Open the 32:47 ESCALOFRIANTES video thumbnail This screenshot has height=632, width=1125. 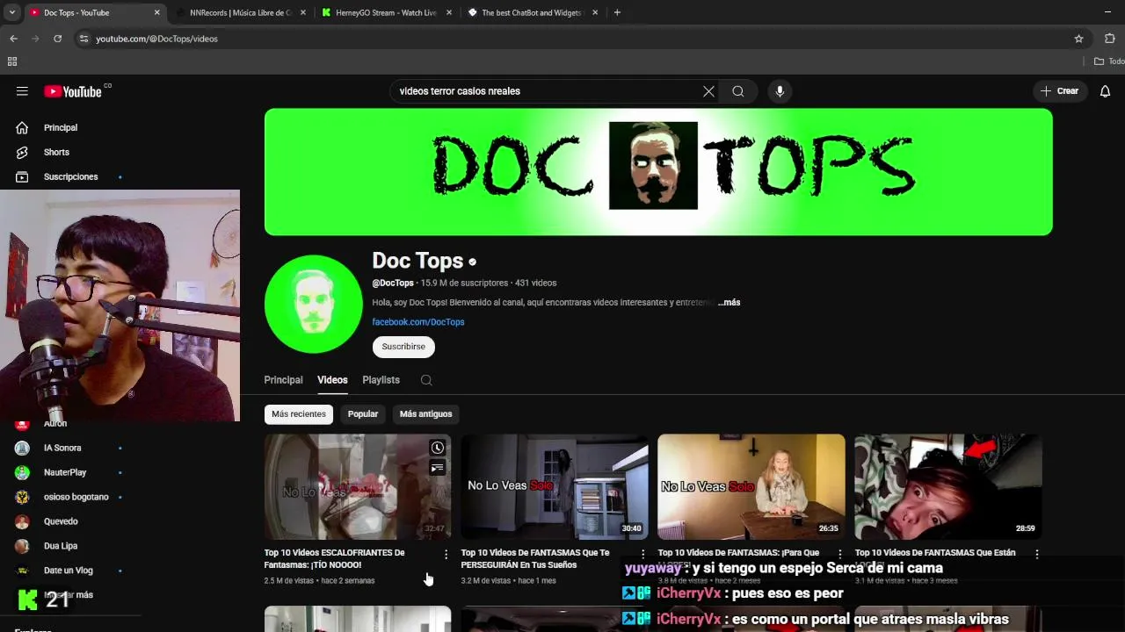point(358,486)
